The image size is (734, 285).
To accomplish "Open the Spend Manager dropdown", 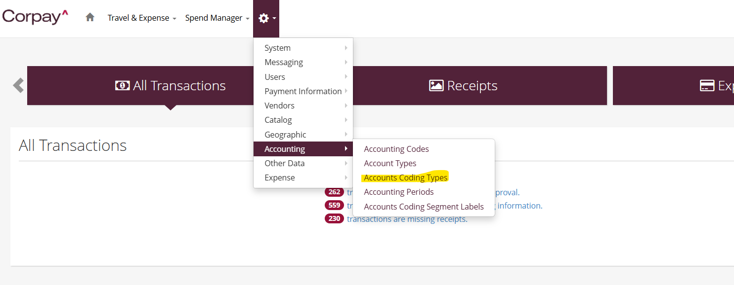I will 214,18.
